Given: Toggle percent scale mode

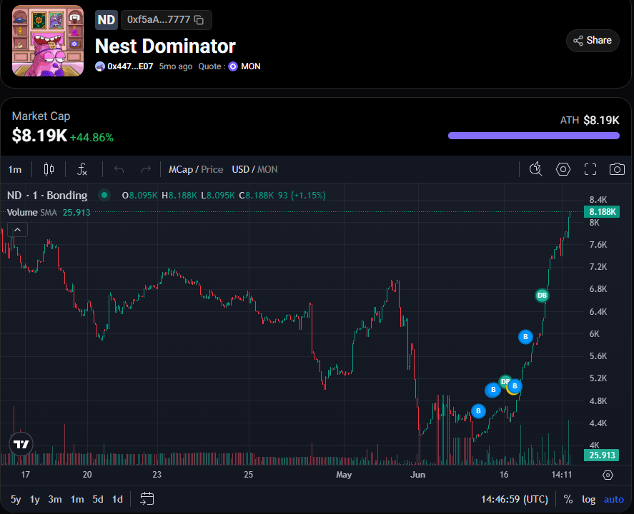Looking at the screenshot, I should tap(568, 500).
